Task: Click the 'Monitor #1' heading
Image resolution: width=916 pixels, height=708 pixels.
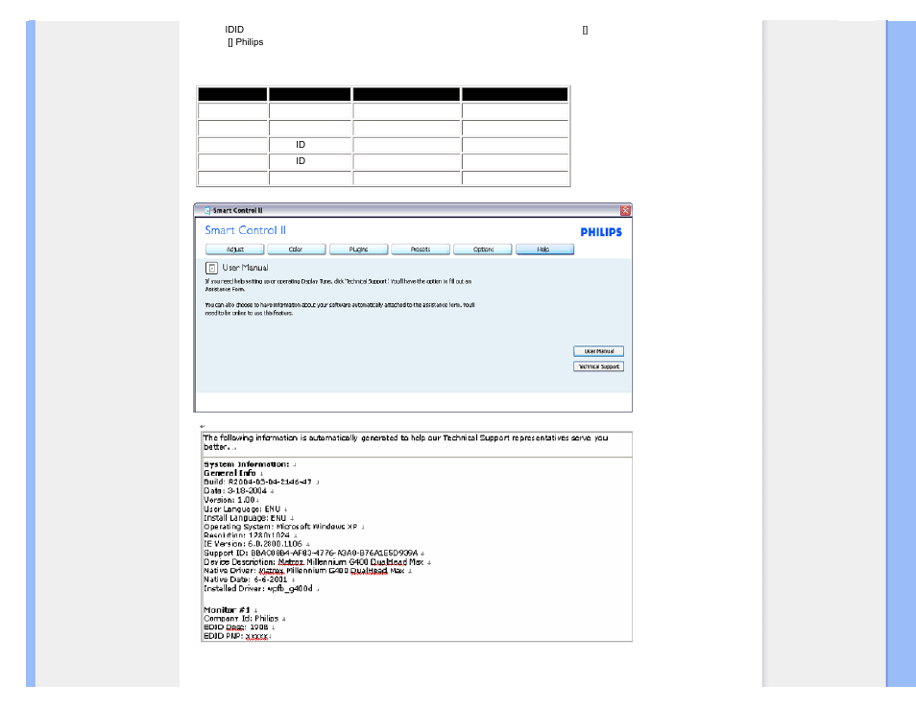Action: click(227, 610)
